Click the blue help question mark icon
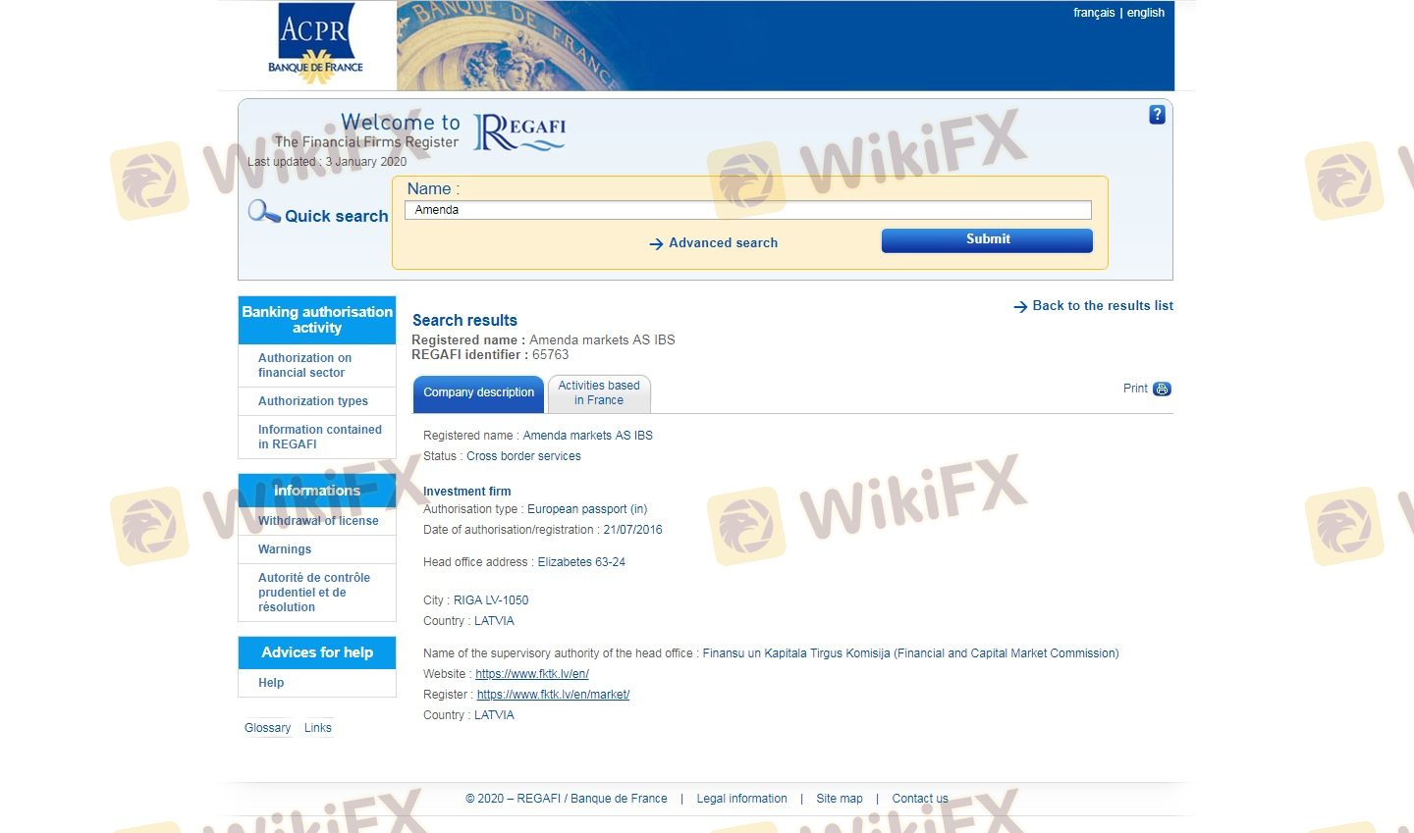This screenshot has width=1414, height=833. click(x=1157, y=115)
